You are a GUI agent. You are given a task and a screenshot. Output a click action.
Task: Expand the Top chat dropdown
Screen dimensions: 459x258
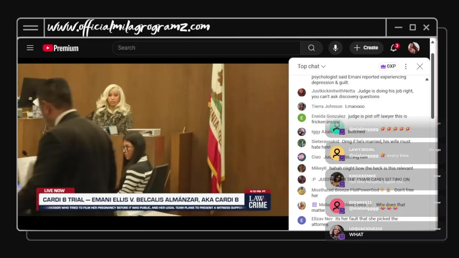[x=311, y=66]
